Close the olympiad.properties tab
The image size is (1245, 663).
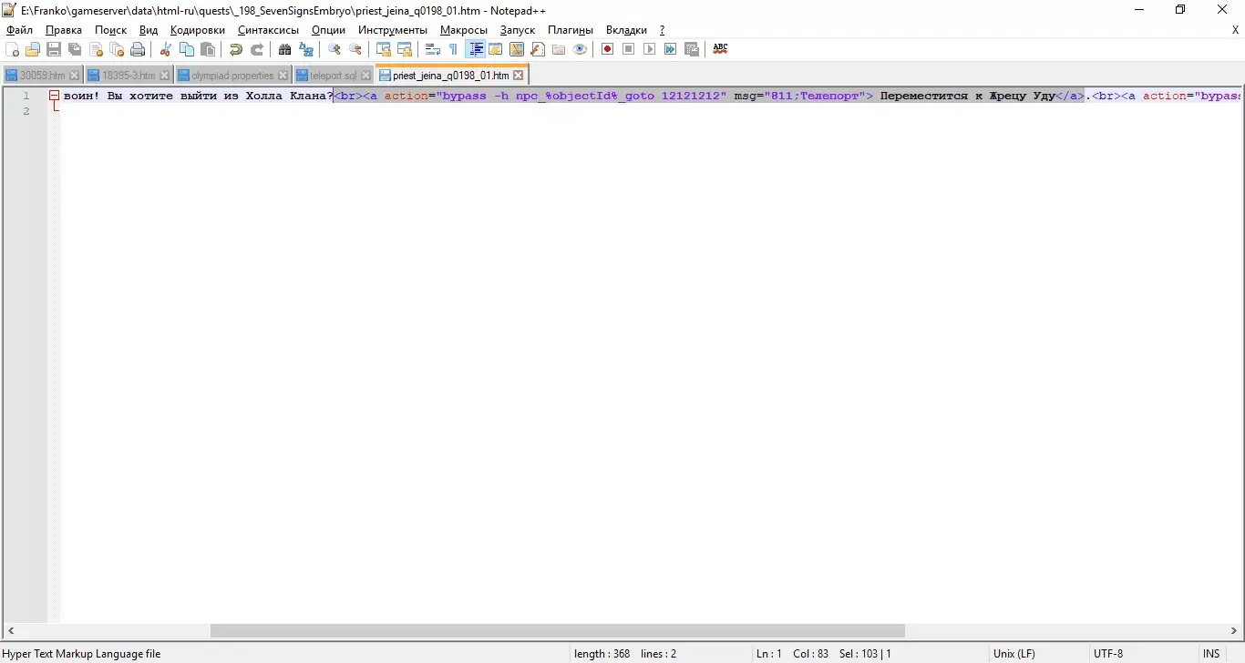[x=283, y=76]
